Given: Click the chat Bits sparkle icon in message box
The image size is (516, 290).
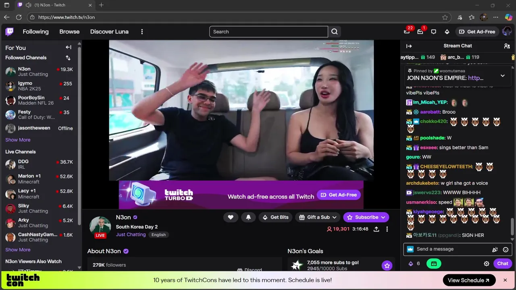Looking at the screenshot, I should (x=495, y=249).
